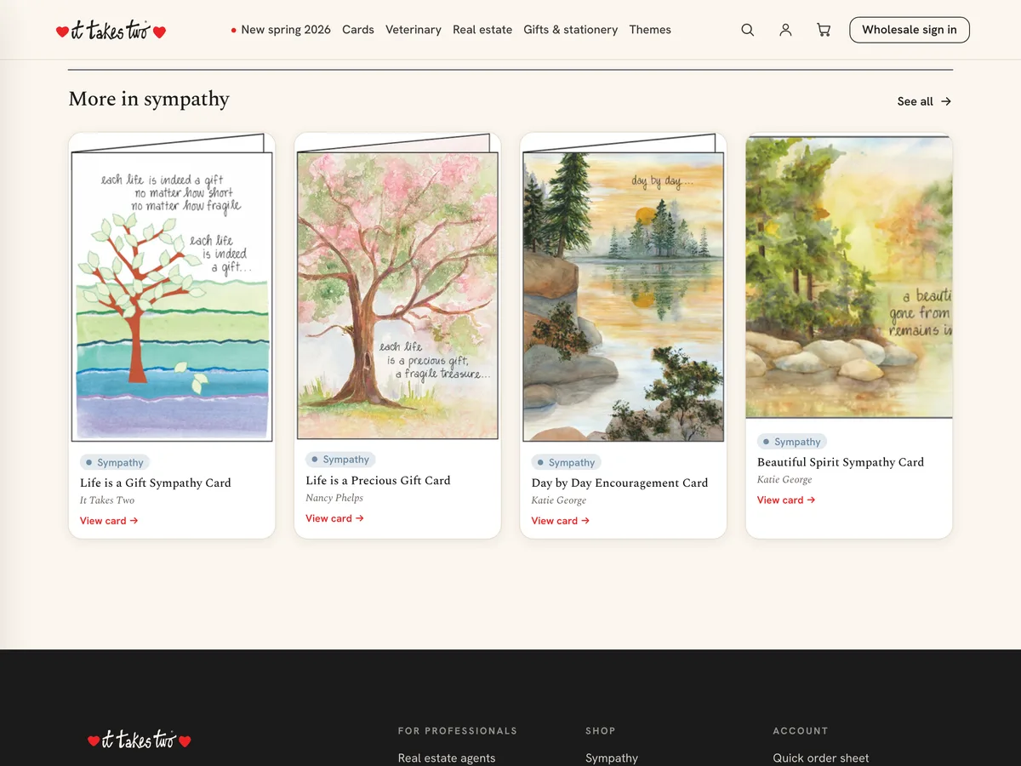This screenshot has width=1021, height=766.
Task: Click Life is a Precious Gift Card title
Action: 378,480
